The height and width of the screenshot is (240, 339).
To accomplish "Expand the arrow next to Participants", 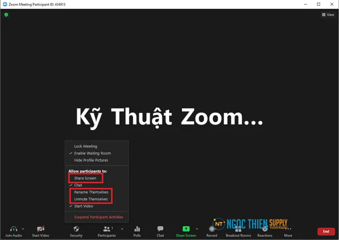I will (x=122, y=229).
